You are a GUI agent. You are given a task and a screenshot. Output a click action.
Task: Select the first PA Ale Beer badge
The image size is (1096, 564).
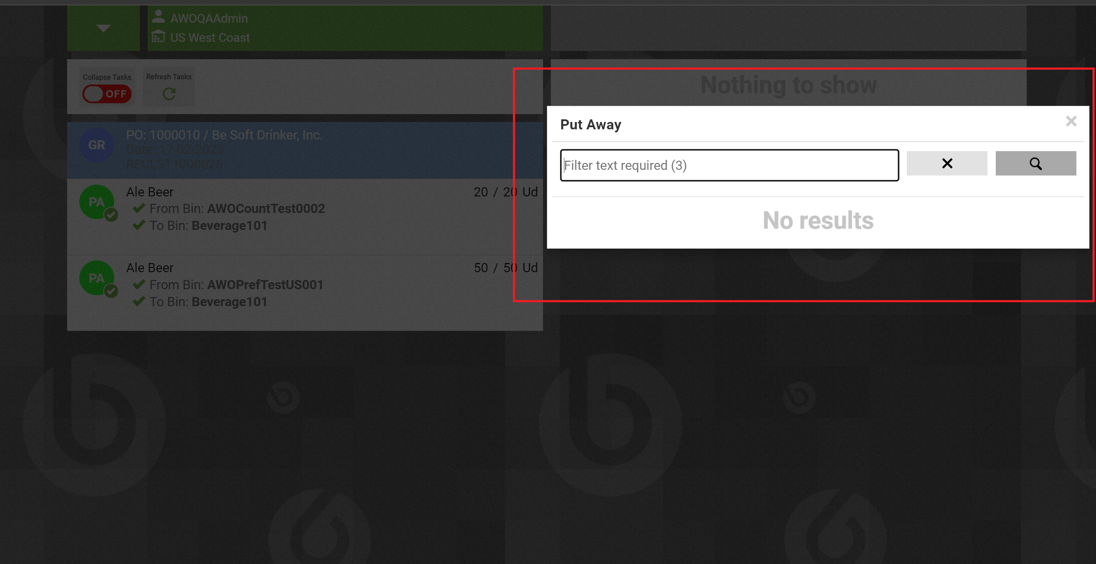(97, 202)
